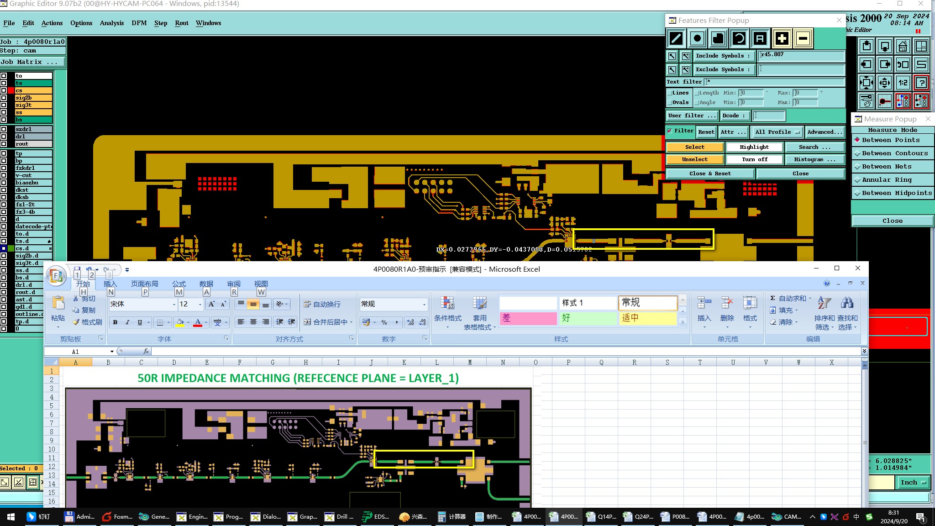Select the line feature filter icon

pos(676,38)
